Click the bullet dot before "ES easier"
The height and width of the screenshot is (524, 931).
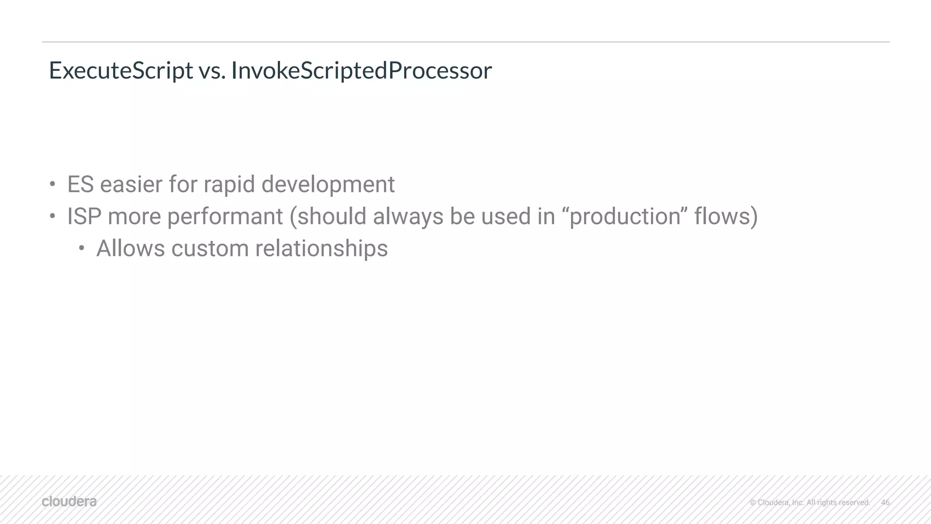53,185
